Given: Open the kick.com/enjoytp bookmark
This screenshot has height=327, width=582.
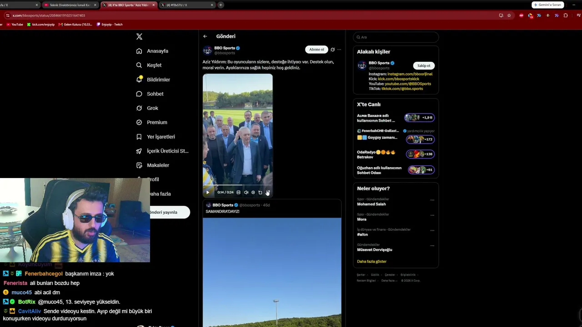Looking at the screenshot, I should 41,25.
